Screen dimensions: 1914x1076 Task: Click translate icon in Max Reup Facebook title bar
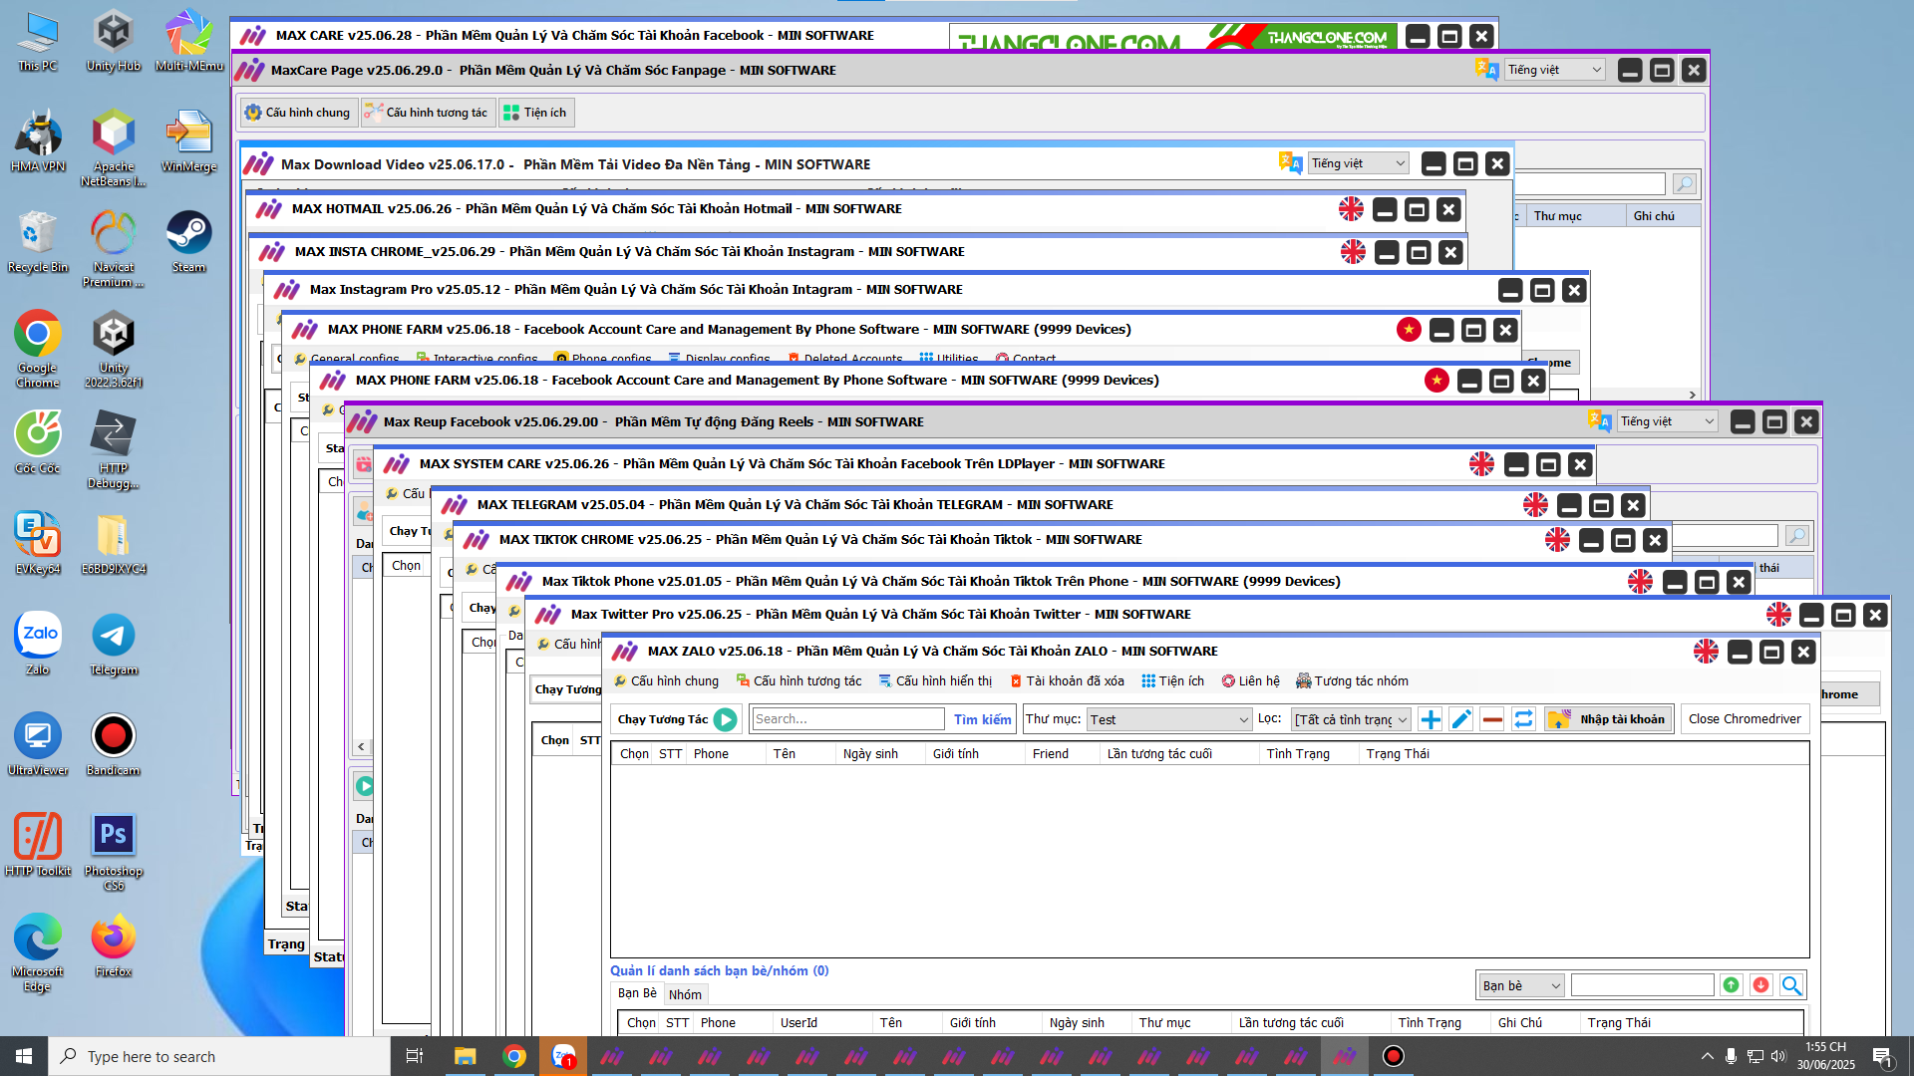[1600, 421]
